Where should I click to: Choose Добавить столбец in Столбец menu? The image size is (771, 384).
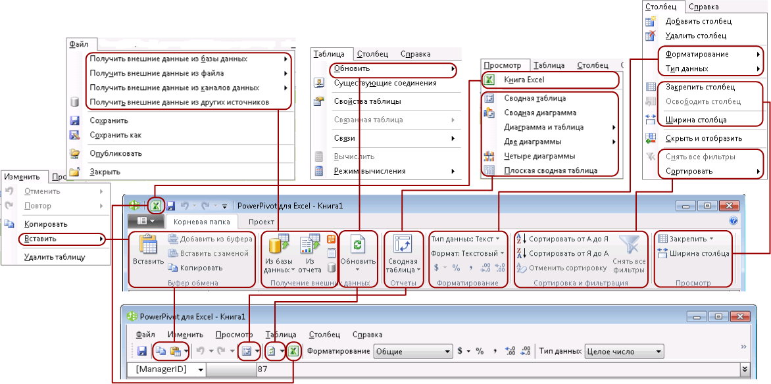(704, 21)
